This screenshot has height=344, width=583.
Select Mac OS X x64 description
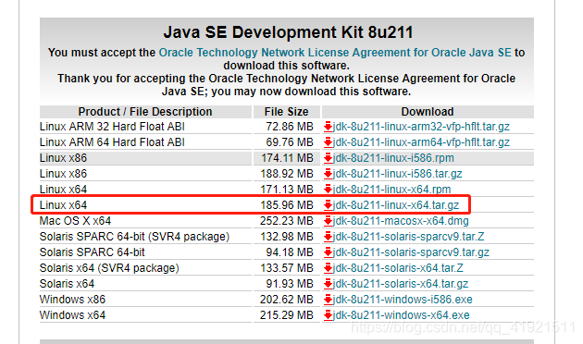tap(75, 221)
